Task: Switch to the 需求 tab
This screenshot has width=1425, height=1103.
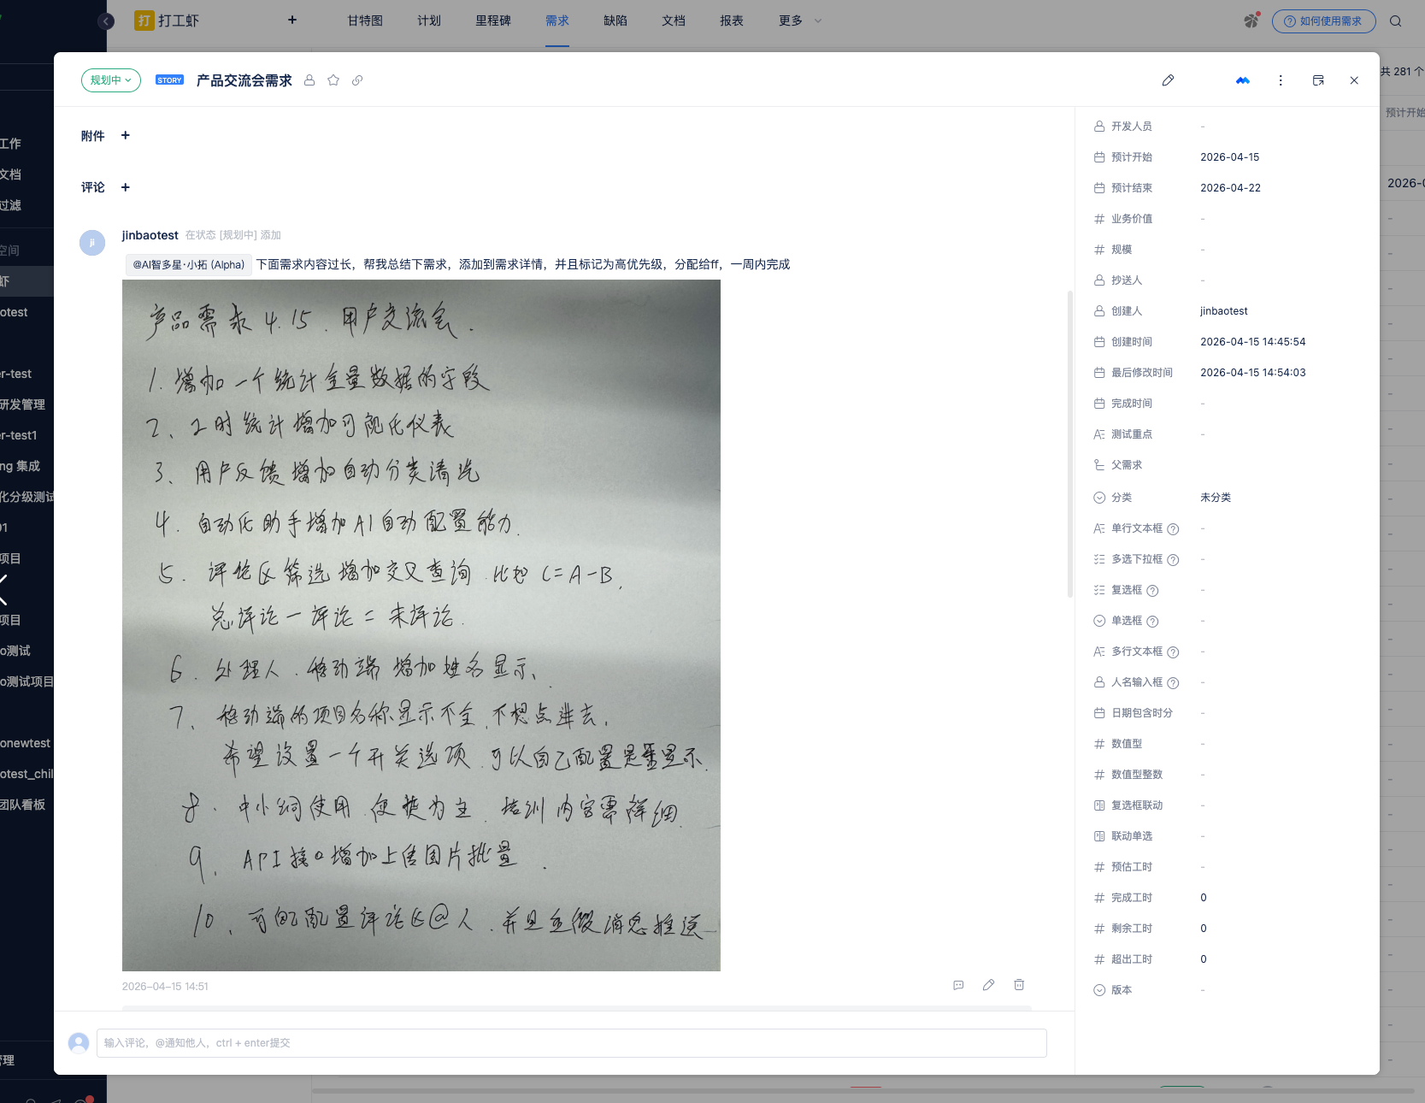Action: [x=557, y=21]
